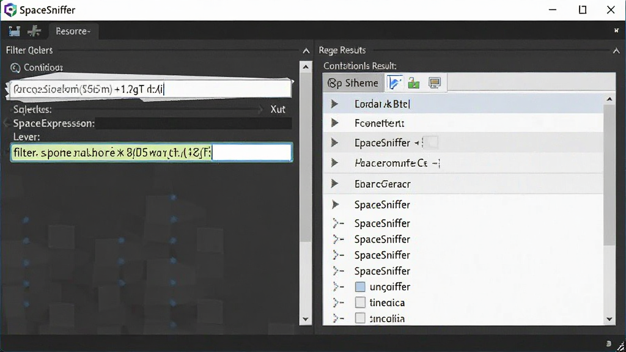The image size is (626, 352).
Task: Click left panel scrollbar up arrow
Action: click(x=306, y=67)
